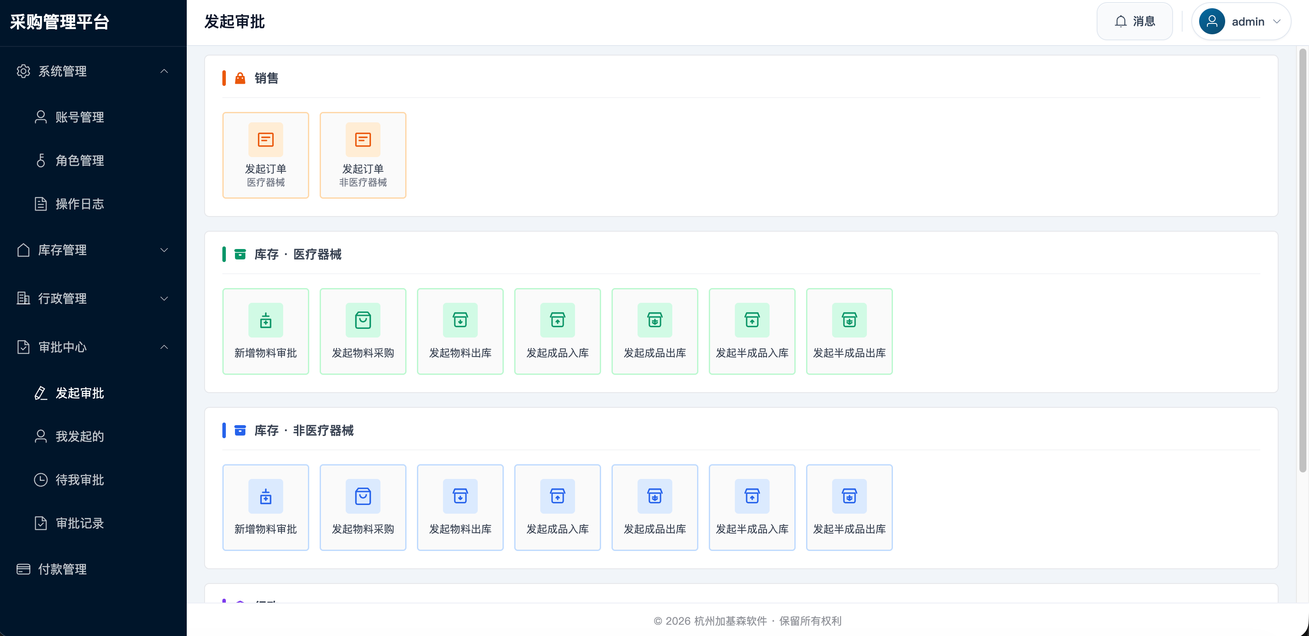Expand the 库存管理 menu chevron
Screen dimensions: 1309x636
(x=164, y=250)
